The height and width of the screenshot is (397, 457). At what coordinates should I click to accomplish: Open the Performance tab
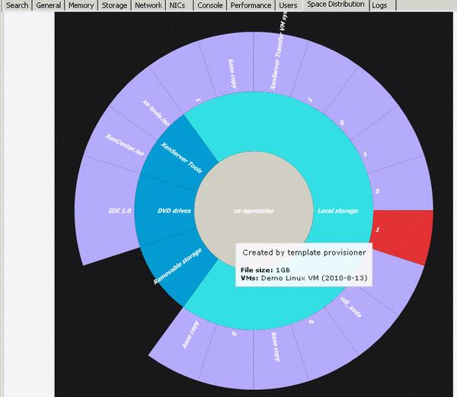251,5
